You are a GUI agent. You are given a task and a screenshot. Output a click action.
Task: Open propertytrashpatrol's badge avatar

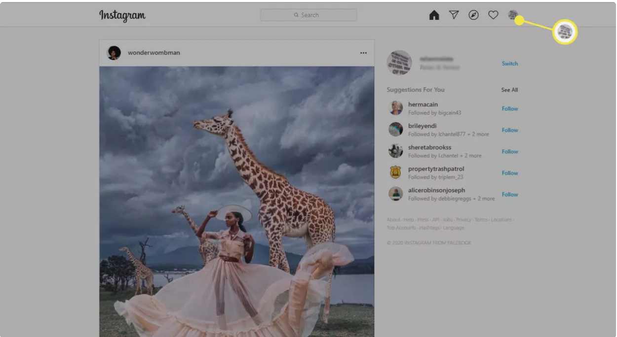pyautogui.click(x=395, y=172)
